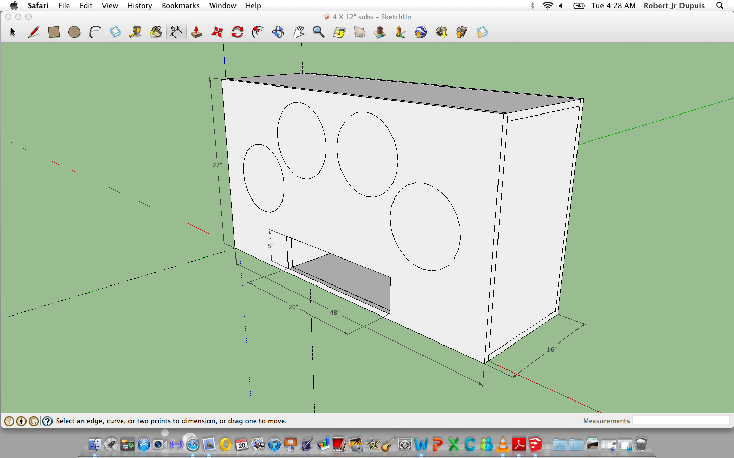Open Spotlight search in the menu bar

coord(720,6)
